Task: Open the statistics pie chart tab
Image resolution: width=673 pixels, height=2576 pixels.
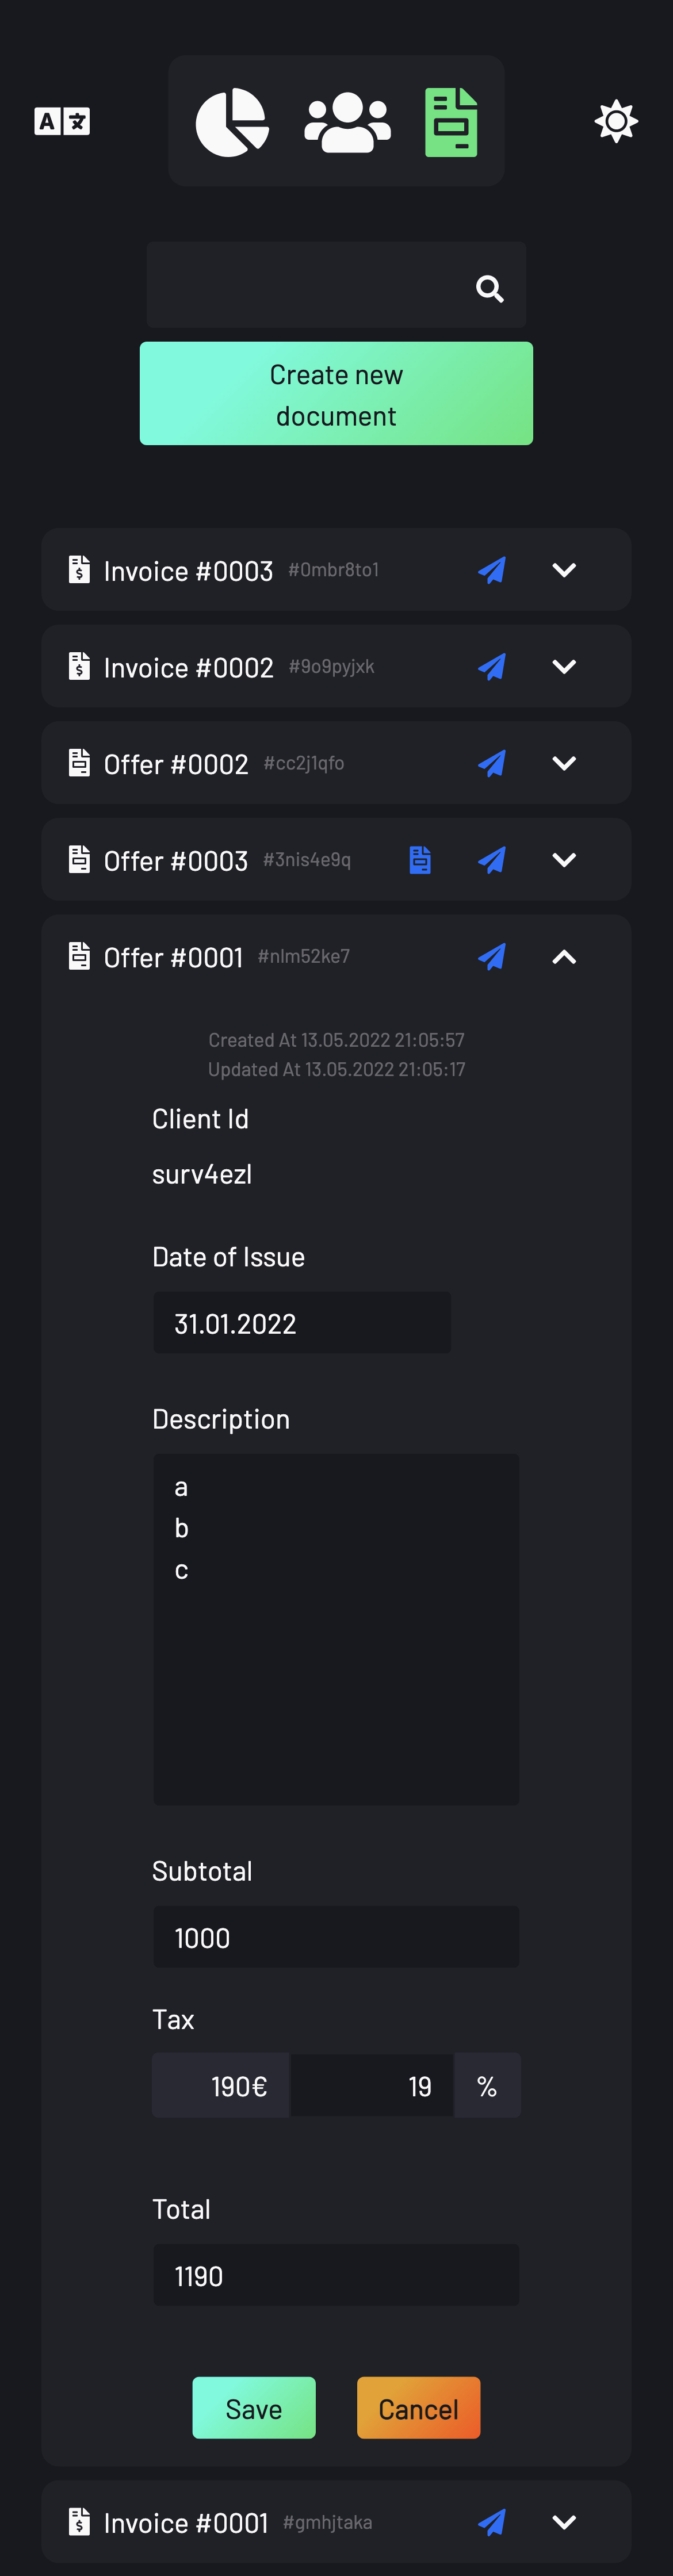Action: (231, 122)
